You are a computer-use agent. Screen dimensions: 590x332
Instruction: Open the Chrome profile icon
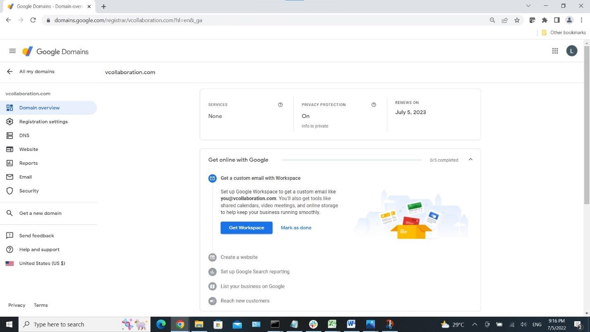coord(569,20)
